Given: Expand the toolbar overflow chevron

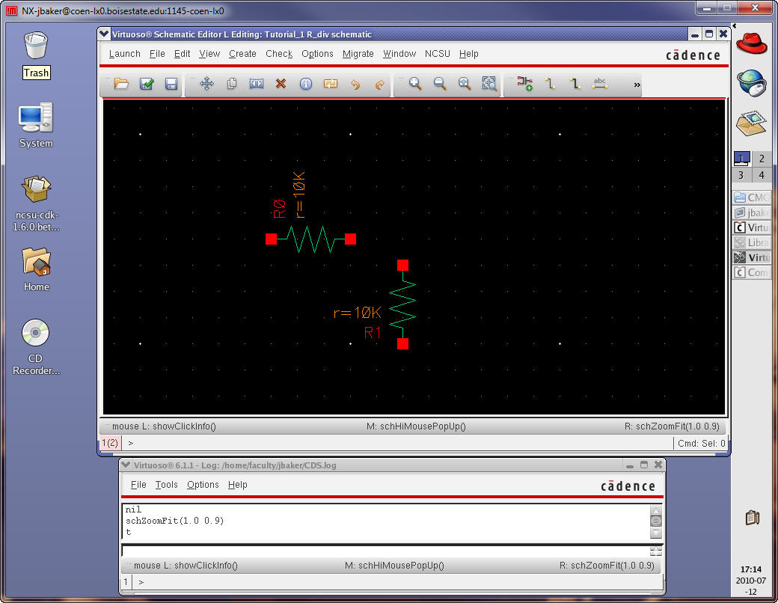Looking at the screenshot, I should click(x=637, y=85).
